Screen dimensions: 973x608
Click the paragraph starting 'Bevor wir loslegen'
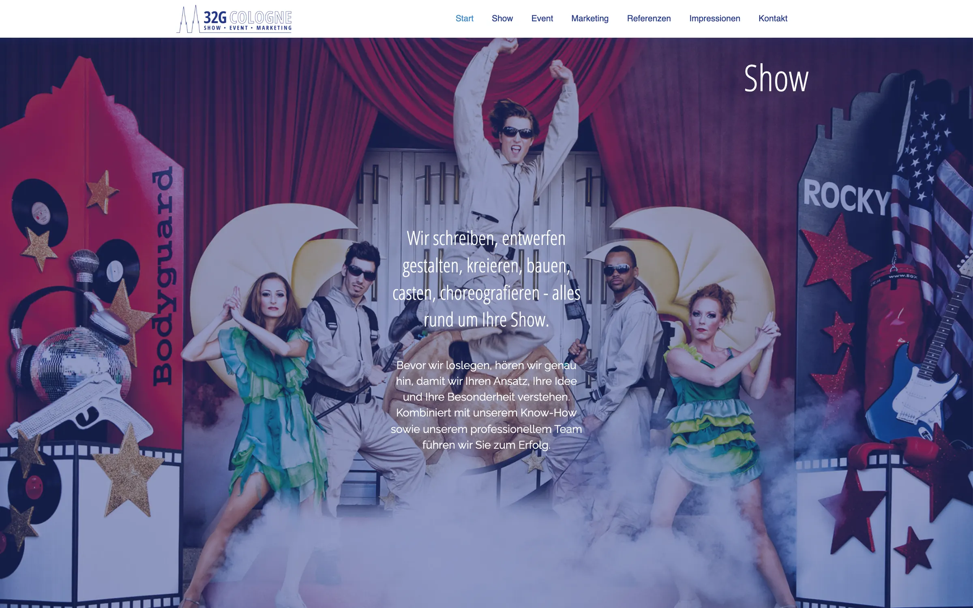(x=486, y=405)
